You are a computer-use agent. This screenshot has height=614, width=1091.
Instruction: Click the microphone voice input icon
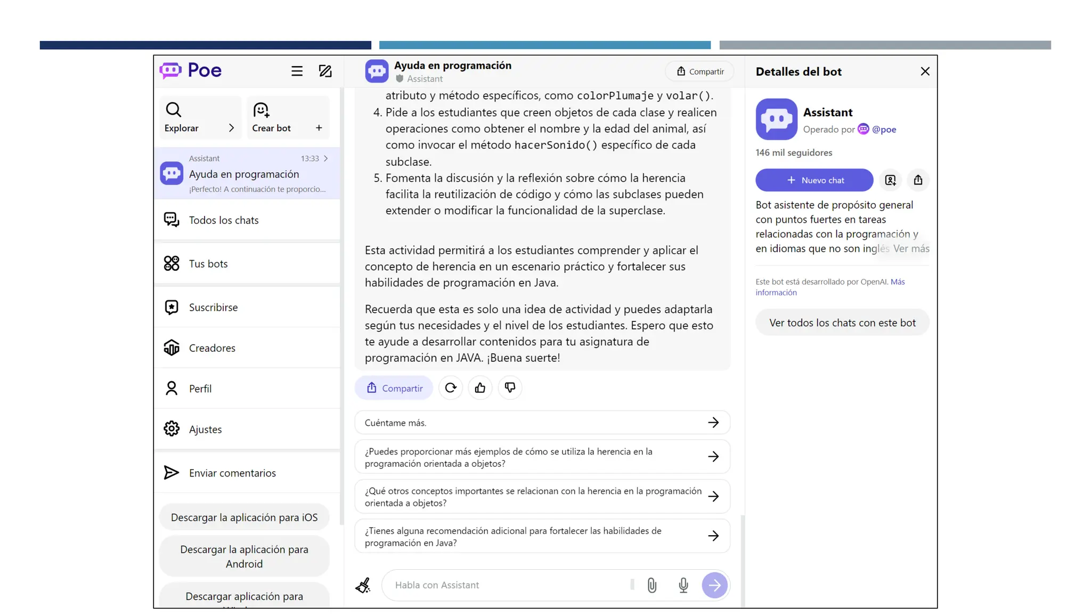(x=683, y=585)
